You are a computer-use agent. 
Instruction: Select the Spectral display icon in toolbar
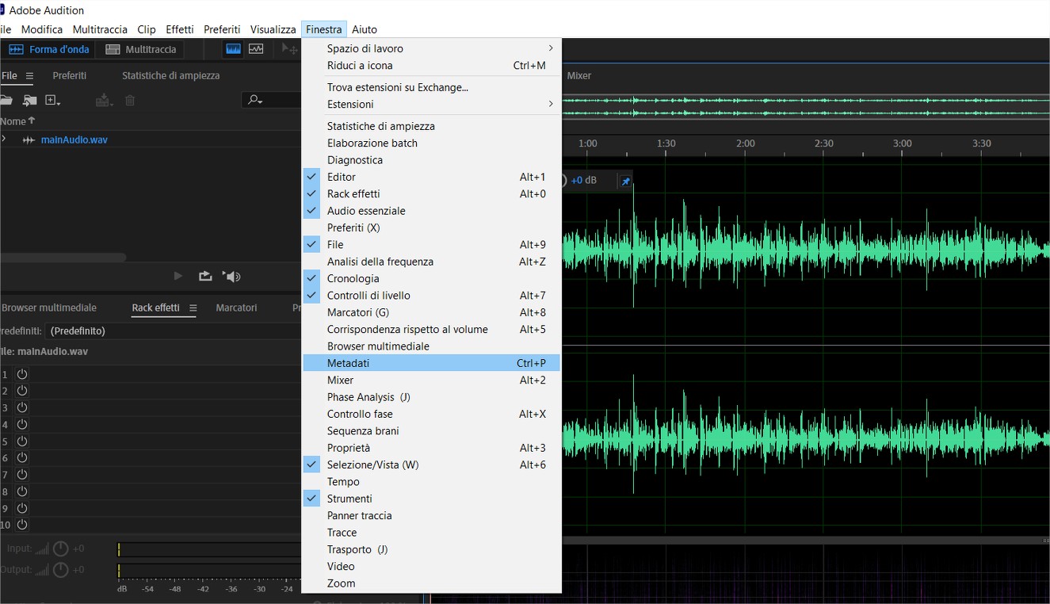pyautogui.click(x=256, y=48)
